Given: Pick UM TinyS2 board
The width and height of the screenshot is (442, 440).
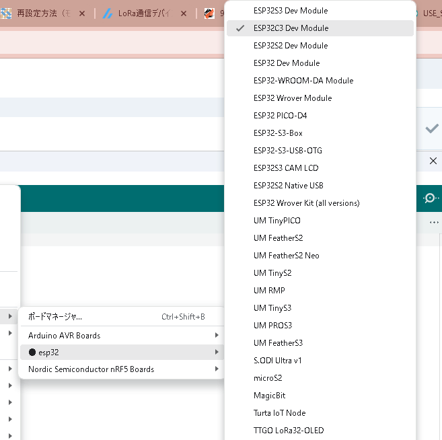Looking at the screenshot, I should [320, 273].
